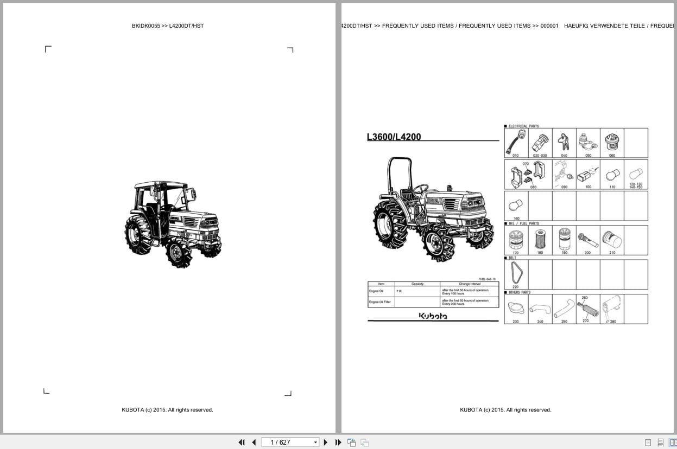Viewport: 677px width, 449px height.
Task: Switch to single page view
Action: 648,442
